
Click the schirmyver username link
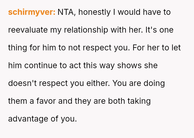(32, 12)
